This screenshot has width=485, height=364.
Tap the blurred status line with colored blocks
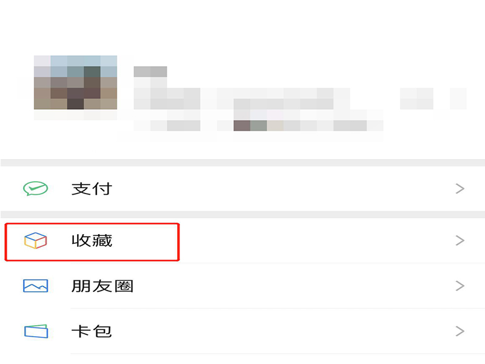pos(259,126)
